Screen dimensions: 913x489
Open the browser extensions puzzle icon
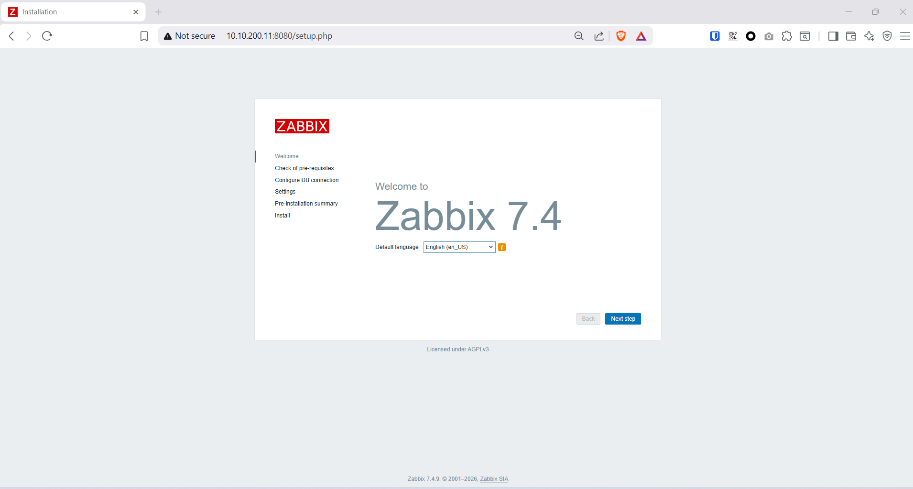[x=787, y=36]
